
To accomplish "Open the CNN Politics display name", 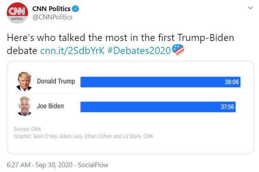I will 51,9.
